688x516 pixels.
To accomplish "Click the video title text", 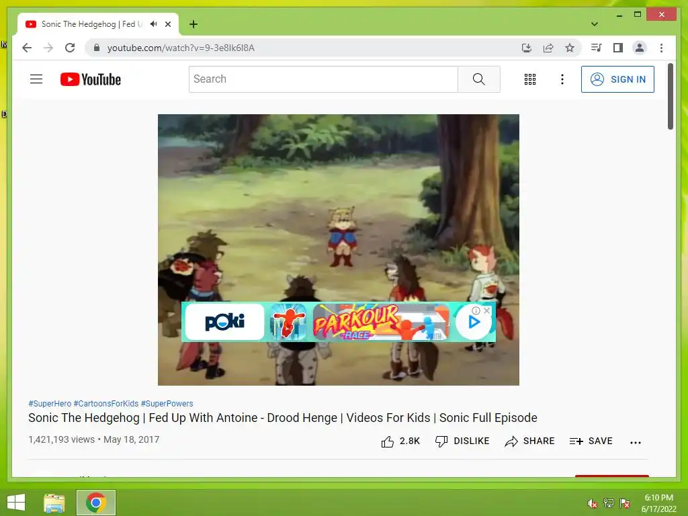I will click(x=283, y=418).
